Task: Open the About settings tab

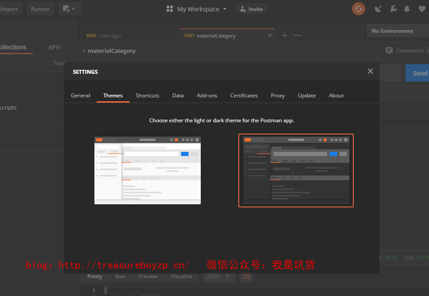Action: [x=336, y=96]
